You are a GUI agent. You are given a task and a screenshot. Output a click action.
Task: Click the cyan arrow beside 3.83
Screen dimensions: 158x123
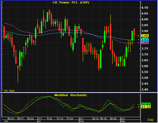pos(139,40)
